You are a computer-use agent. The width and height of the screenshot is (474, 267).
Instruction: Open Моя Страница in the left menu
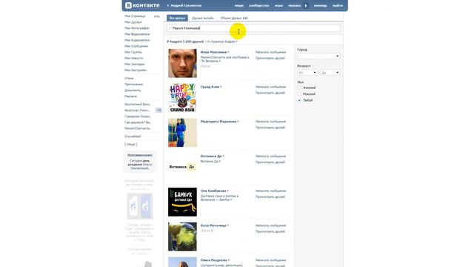coord(135,16)
